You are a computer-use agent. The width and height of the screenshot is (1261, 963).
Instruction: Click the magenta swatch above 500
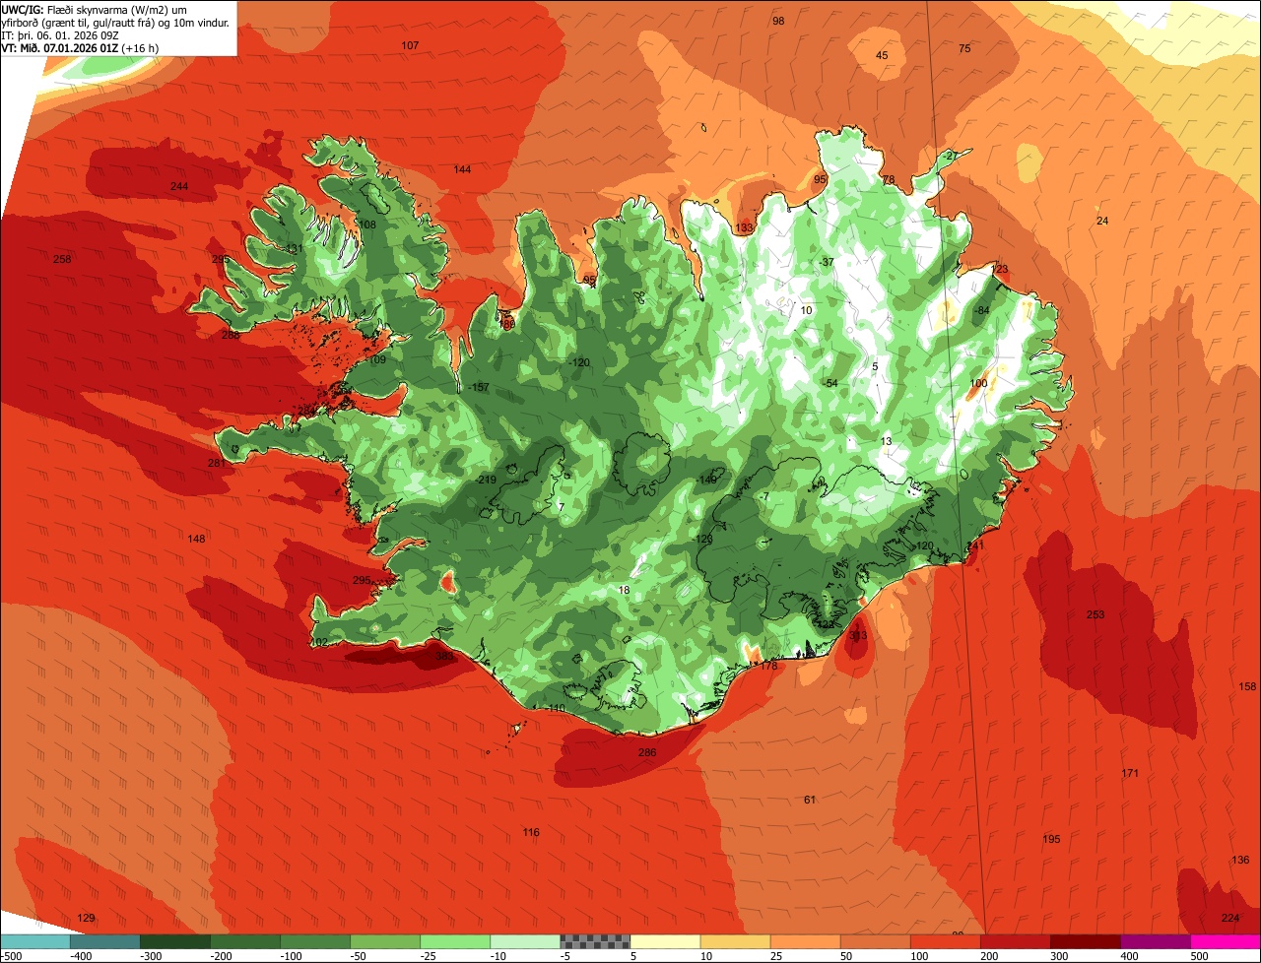[1226, 941]
